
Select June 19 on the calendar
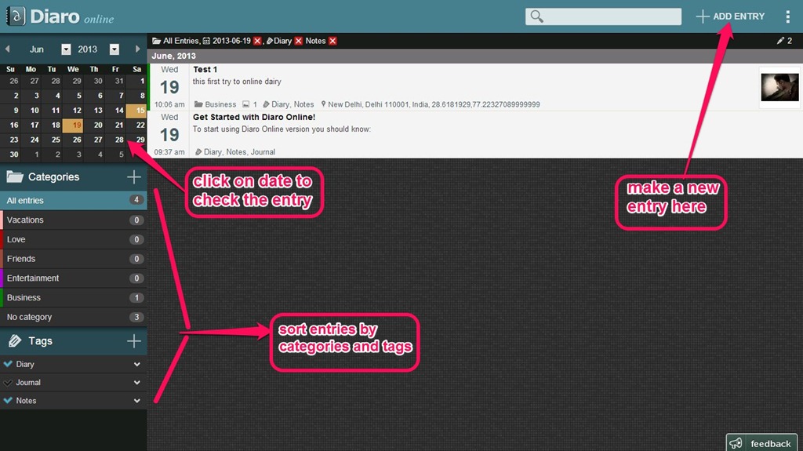coord(73,125)
